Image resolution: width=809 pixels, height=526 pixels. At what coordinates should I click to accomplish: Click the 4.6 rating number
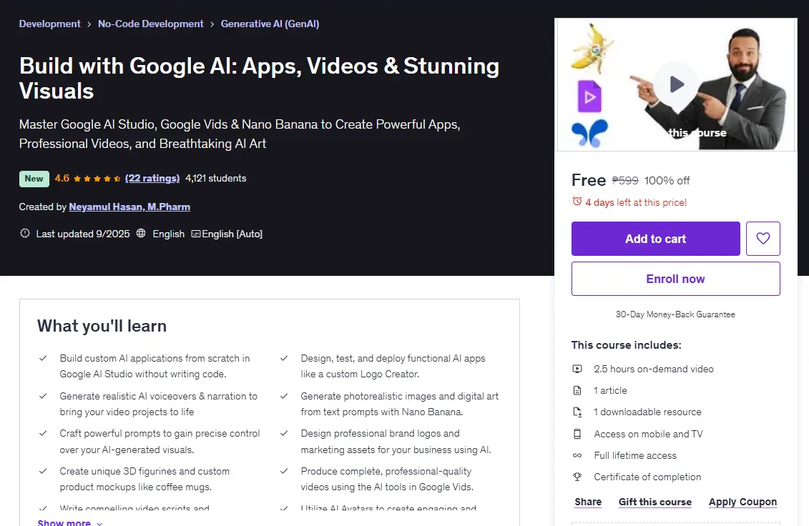click(x=62, y=178)
